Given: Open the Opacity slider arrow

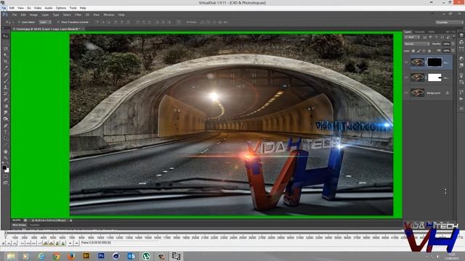Looking at the screenshot, I should pyautogui.click(x=453, y=43).
